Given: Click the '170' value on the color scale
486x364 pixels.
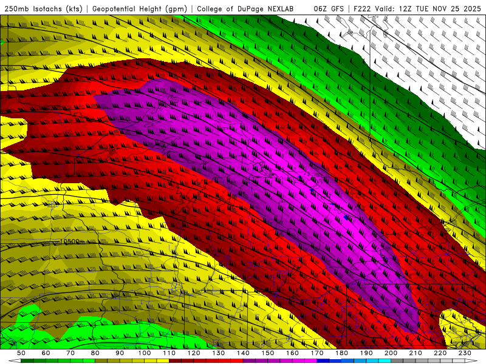Looking at the screenshot, I should click(x=317, y=353).
